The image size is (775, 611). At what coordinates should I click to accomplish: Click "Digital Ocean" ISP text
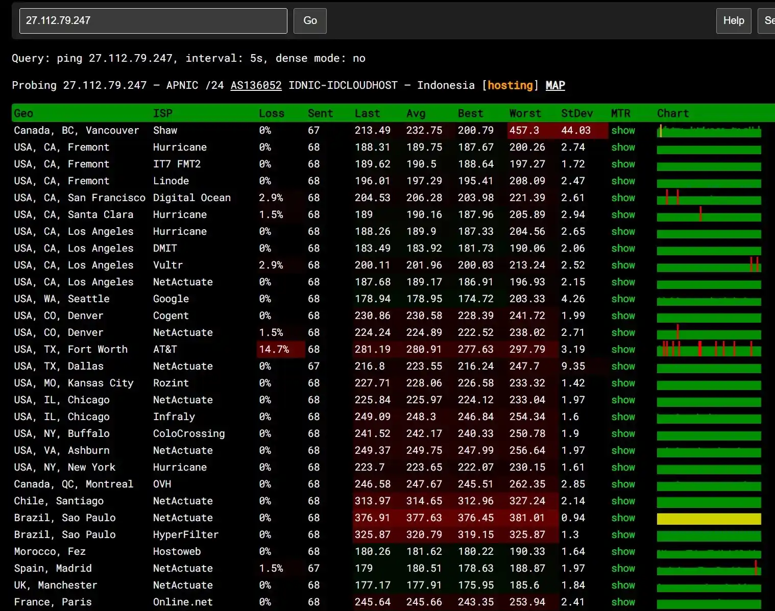click(192, 198)
